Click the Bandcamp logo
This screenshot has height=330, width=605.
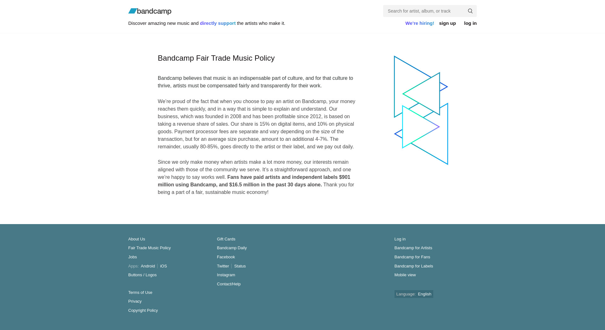pyautogui.click(x=150, y=11)
